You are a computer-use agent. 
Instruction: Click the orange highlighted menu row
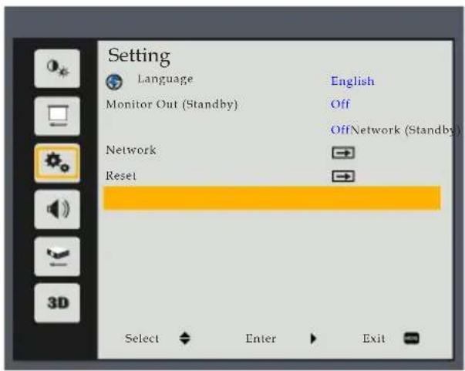272,197
